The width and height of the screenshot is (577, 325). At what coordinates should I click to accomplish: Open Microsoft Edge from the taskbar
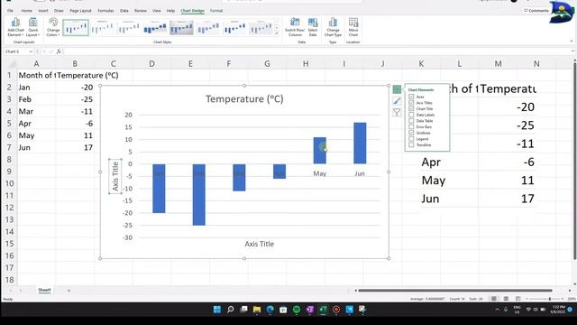point(270,310)
